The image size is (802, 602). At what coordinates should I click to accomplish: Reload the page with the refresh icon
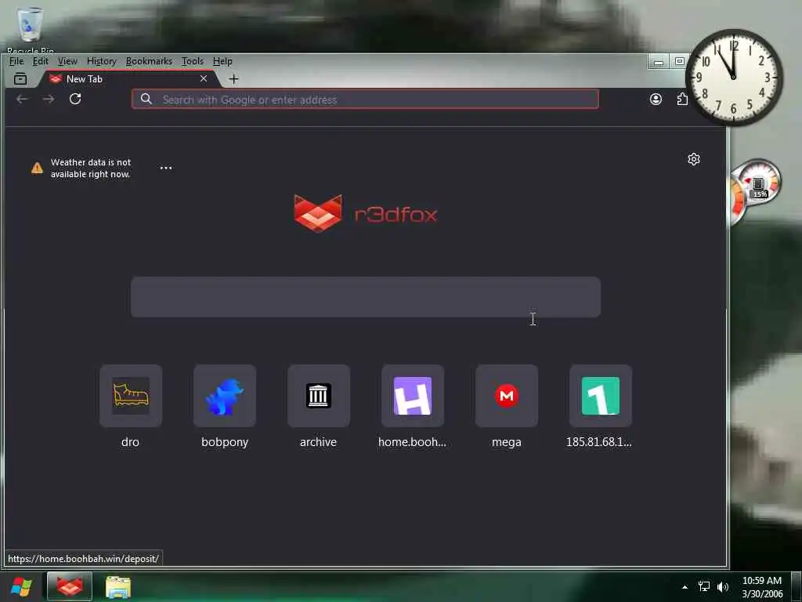click(x=75, y=99)
